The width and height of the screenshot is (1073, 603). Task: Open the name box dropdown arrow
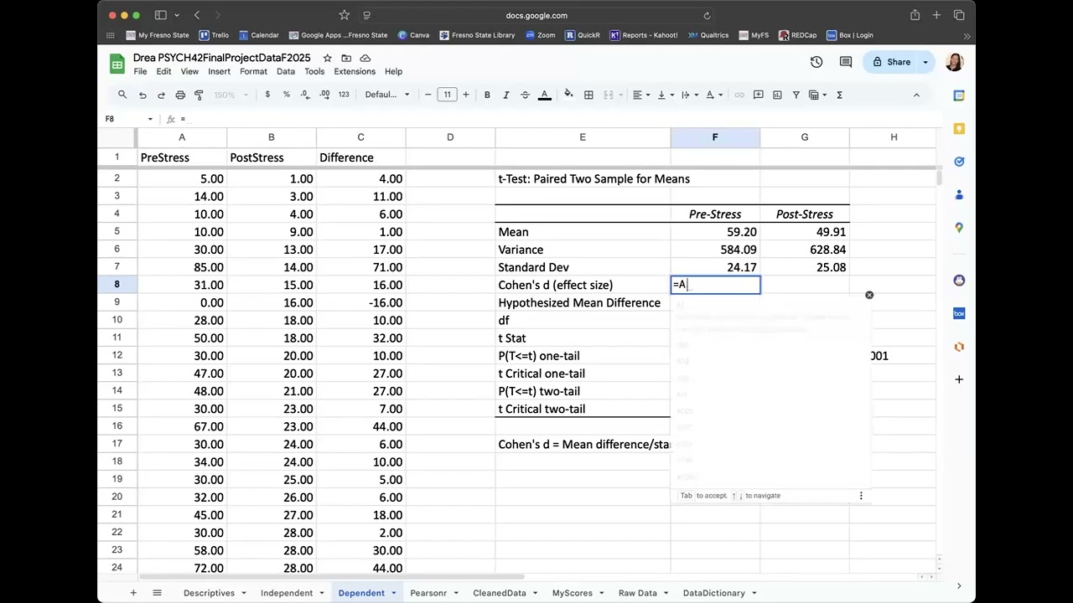pyautogui.click(x=150, y=119)
